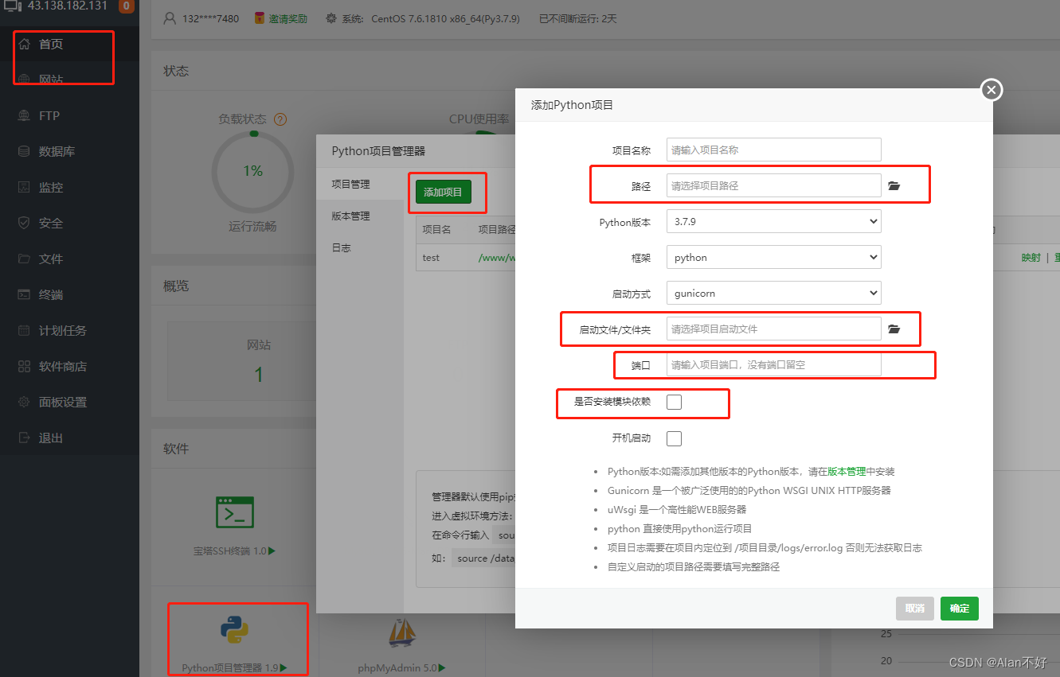The image size is (1060, 677).
Task: Open the Python版本 3.7.9 dropdown
Action: tap(773, 221)
